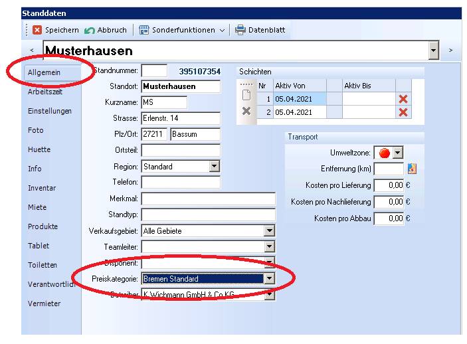Viewport: 467px width, 344px height.
Task: Click the gray X icon in Schichten
Action: click(246, 111)
